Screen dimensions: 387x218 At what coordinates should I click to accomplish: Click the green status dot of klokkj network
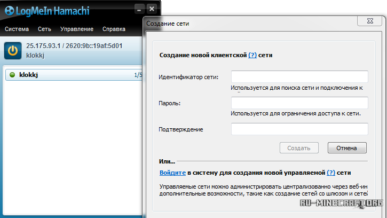pyautogui.click(x=12, y=75)
